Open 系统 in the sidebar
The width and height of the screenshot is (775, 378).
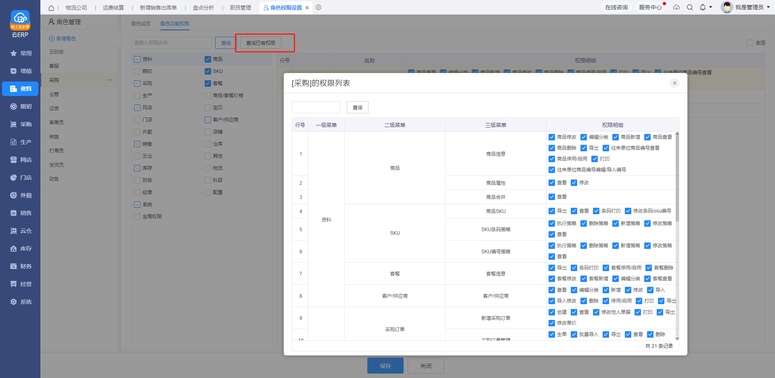pos(20,302)
